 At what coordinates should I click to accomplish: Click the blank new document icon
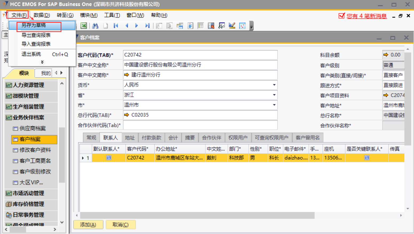click(x=106, y=26)
